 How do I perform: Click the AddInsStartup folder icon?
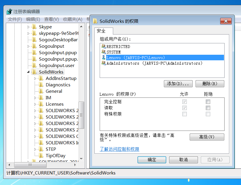point(41,78)
